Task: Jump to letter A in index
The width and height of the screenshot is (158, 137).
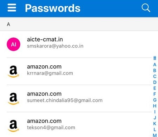Action: [x=155, y=65]
